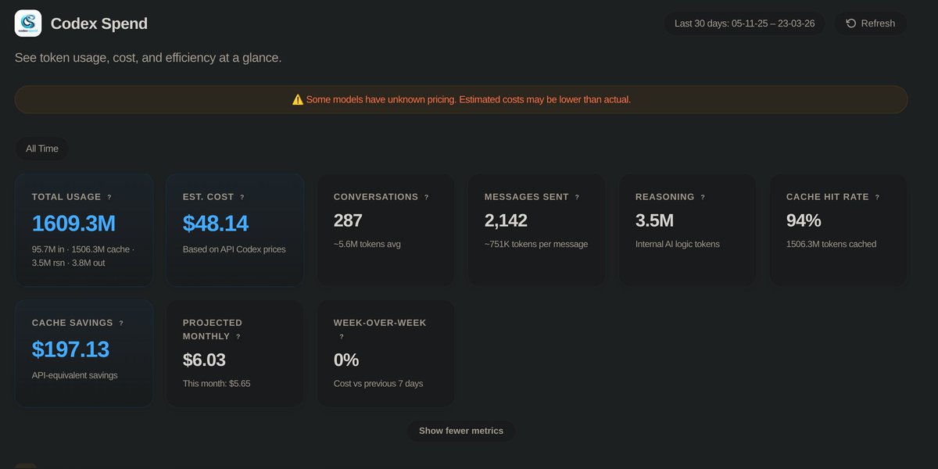Click '1506.3M tokens cached' text

coord(832,244)
